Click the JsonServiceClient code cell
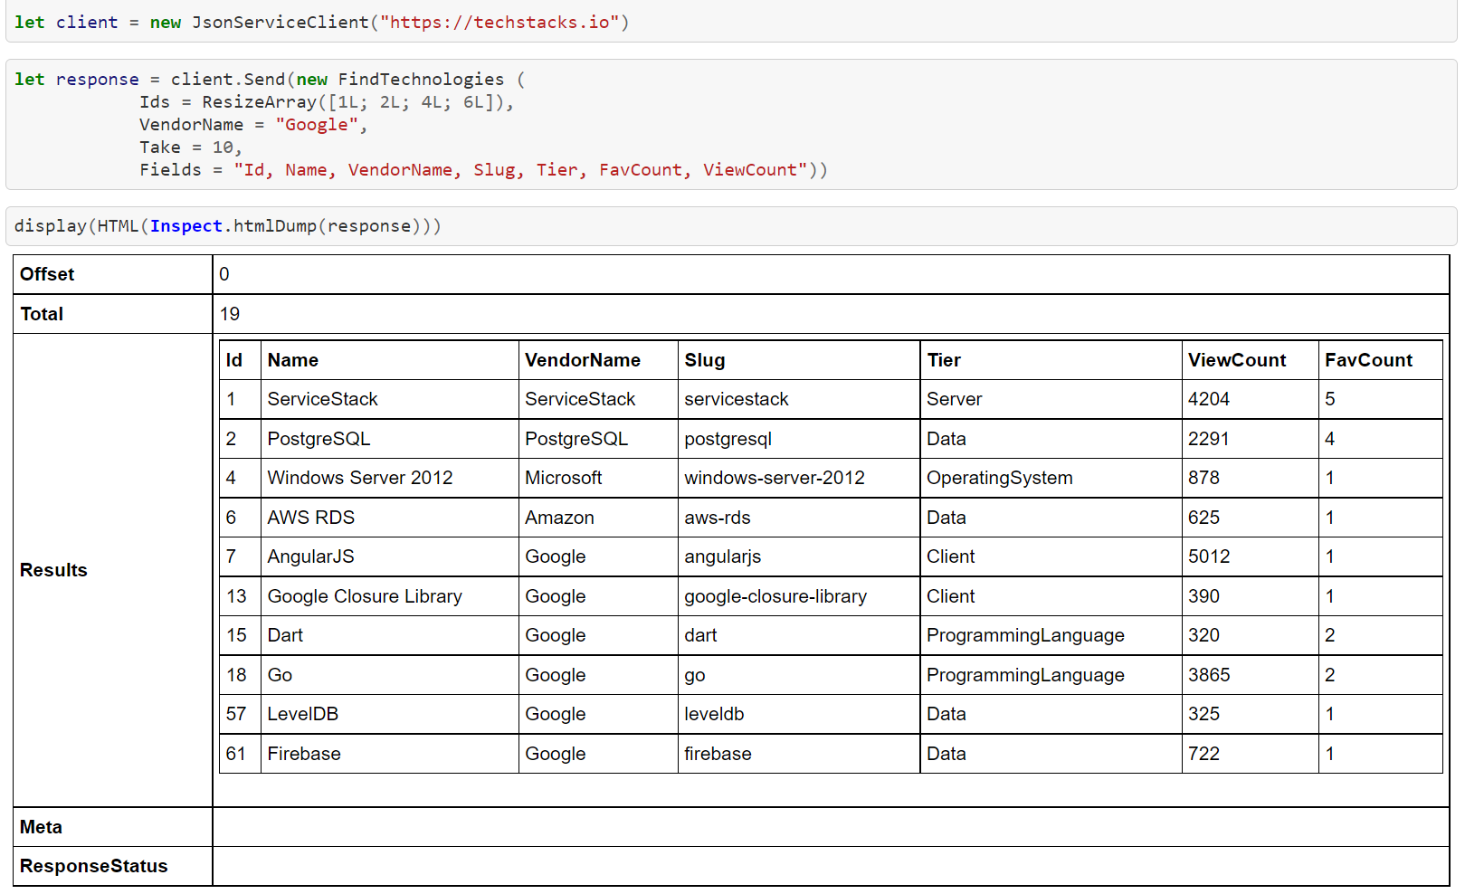The height and width of the screenshot is (894, 1465). [731, 22]
